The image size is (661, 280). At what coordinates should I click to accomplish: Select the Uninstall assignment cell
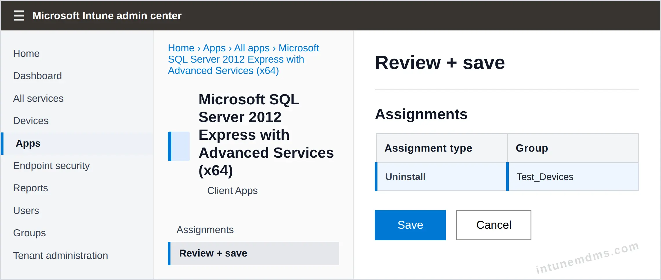point(441,177)
